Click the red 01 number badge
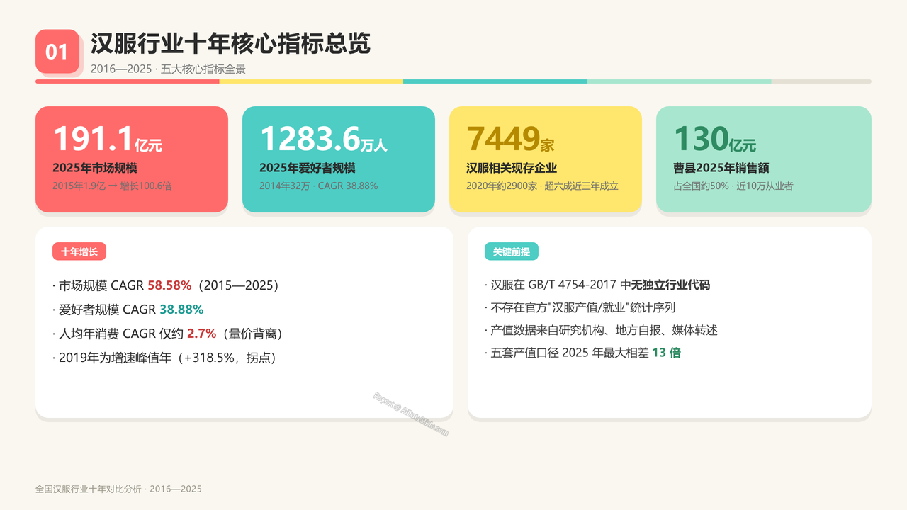Screen dimensions: 907x510 click(x=57, y=51)
